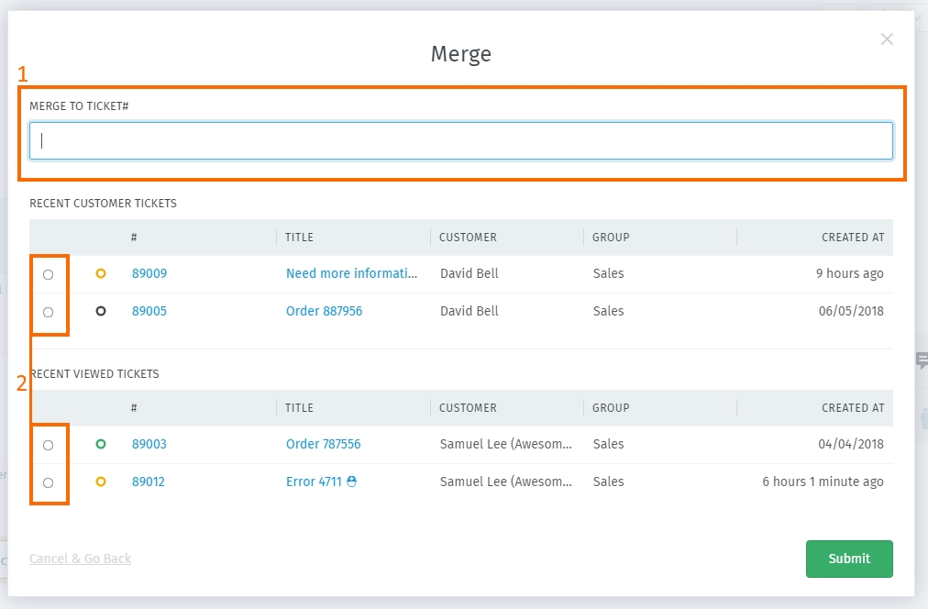
Task: Click '04/04/2018' created date
Action: click(851, 444)
